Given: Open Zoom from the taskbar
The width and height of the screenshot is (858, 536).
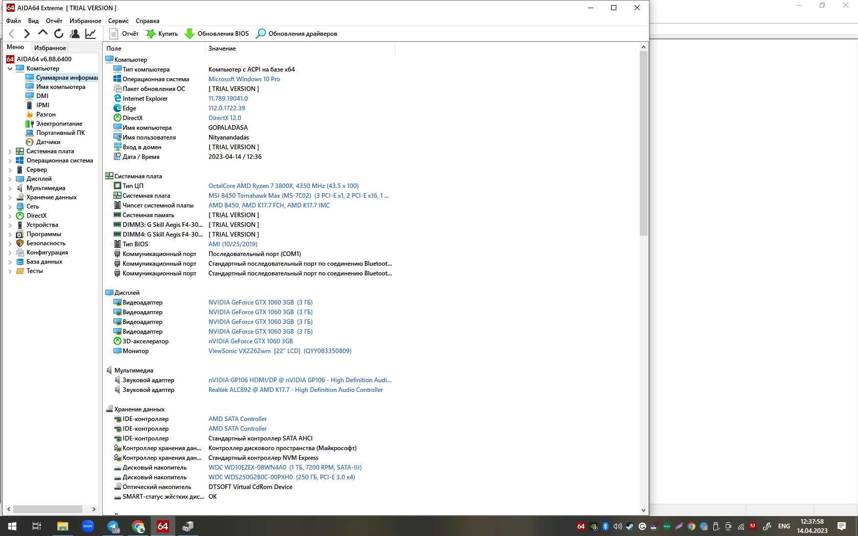Looking at the screenshot, I should (x=88, y=526).
